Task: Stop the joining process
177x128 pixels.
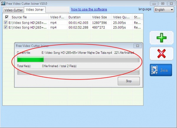Action: 129,81
